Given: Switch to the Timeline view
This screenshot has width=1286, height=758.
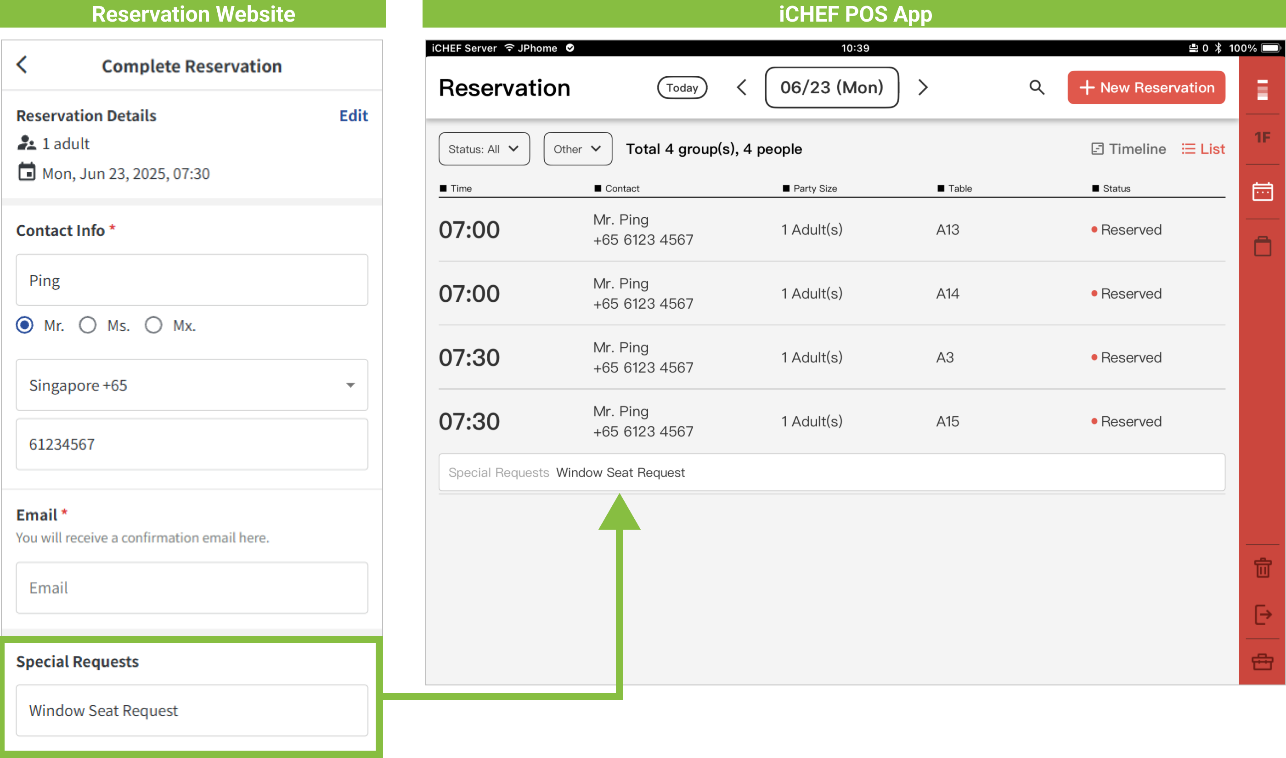Looking at the screenshot, I should [1128, 149].
